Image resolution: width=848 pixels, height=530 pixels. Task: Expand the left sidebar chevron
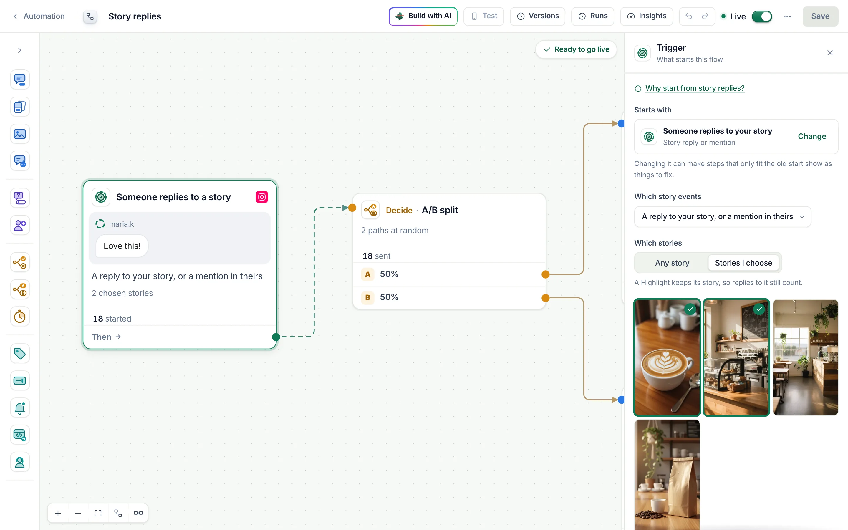click(20, 50)
